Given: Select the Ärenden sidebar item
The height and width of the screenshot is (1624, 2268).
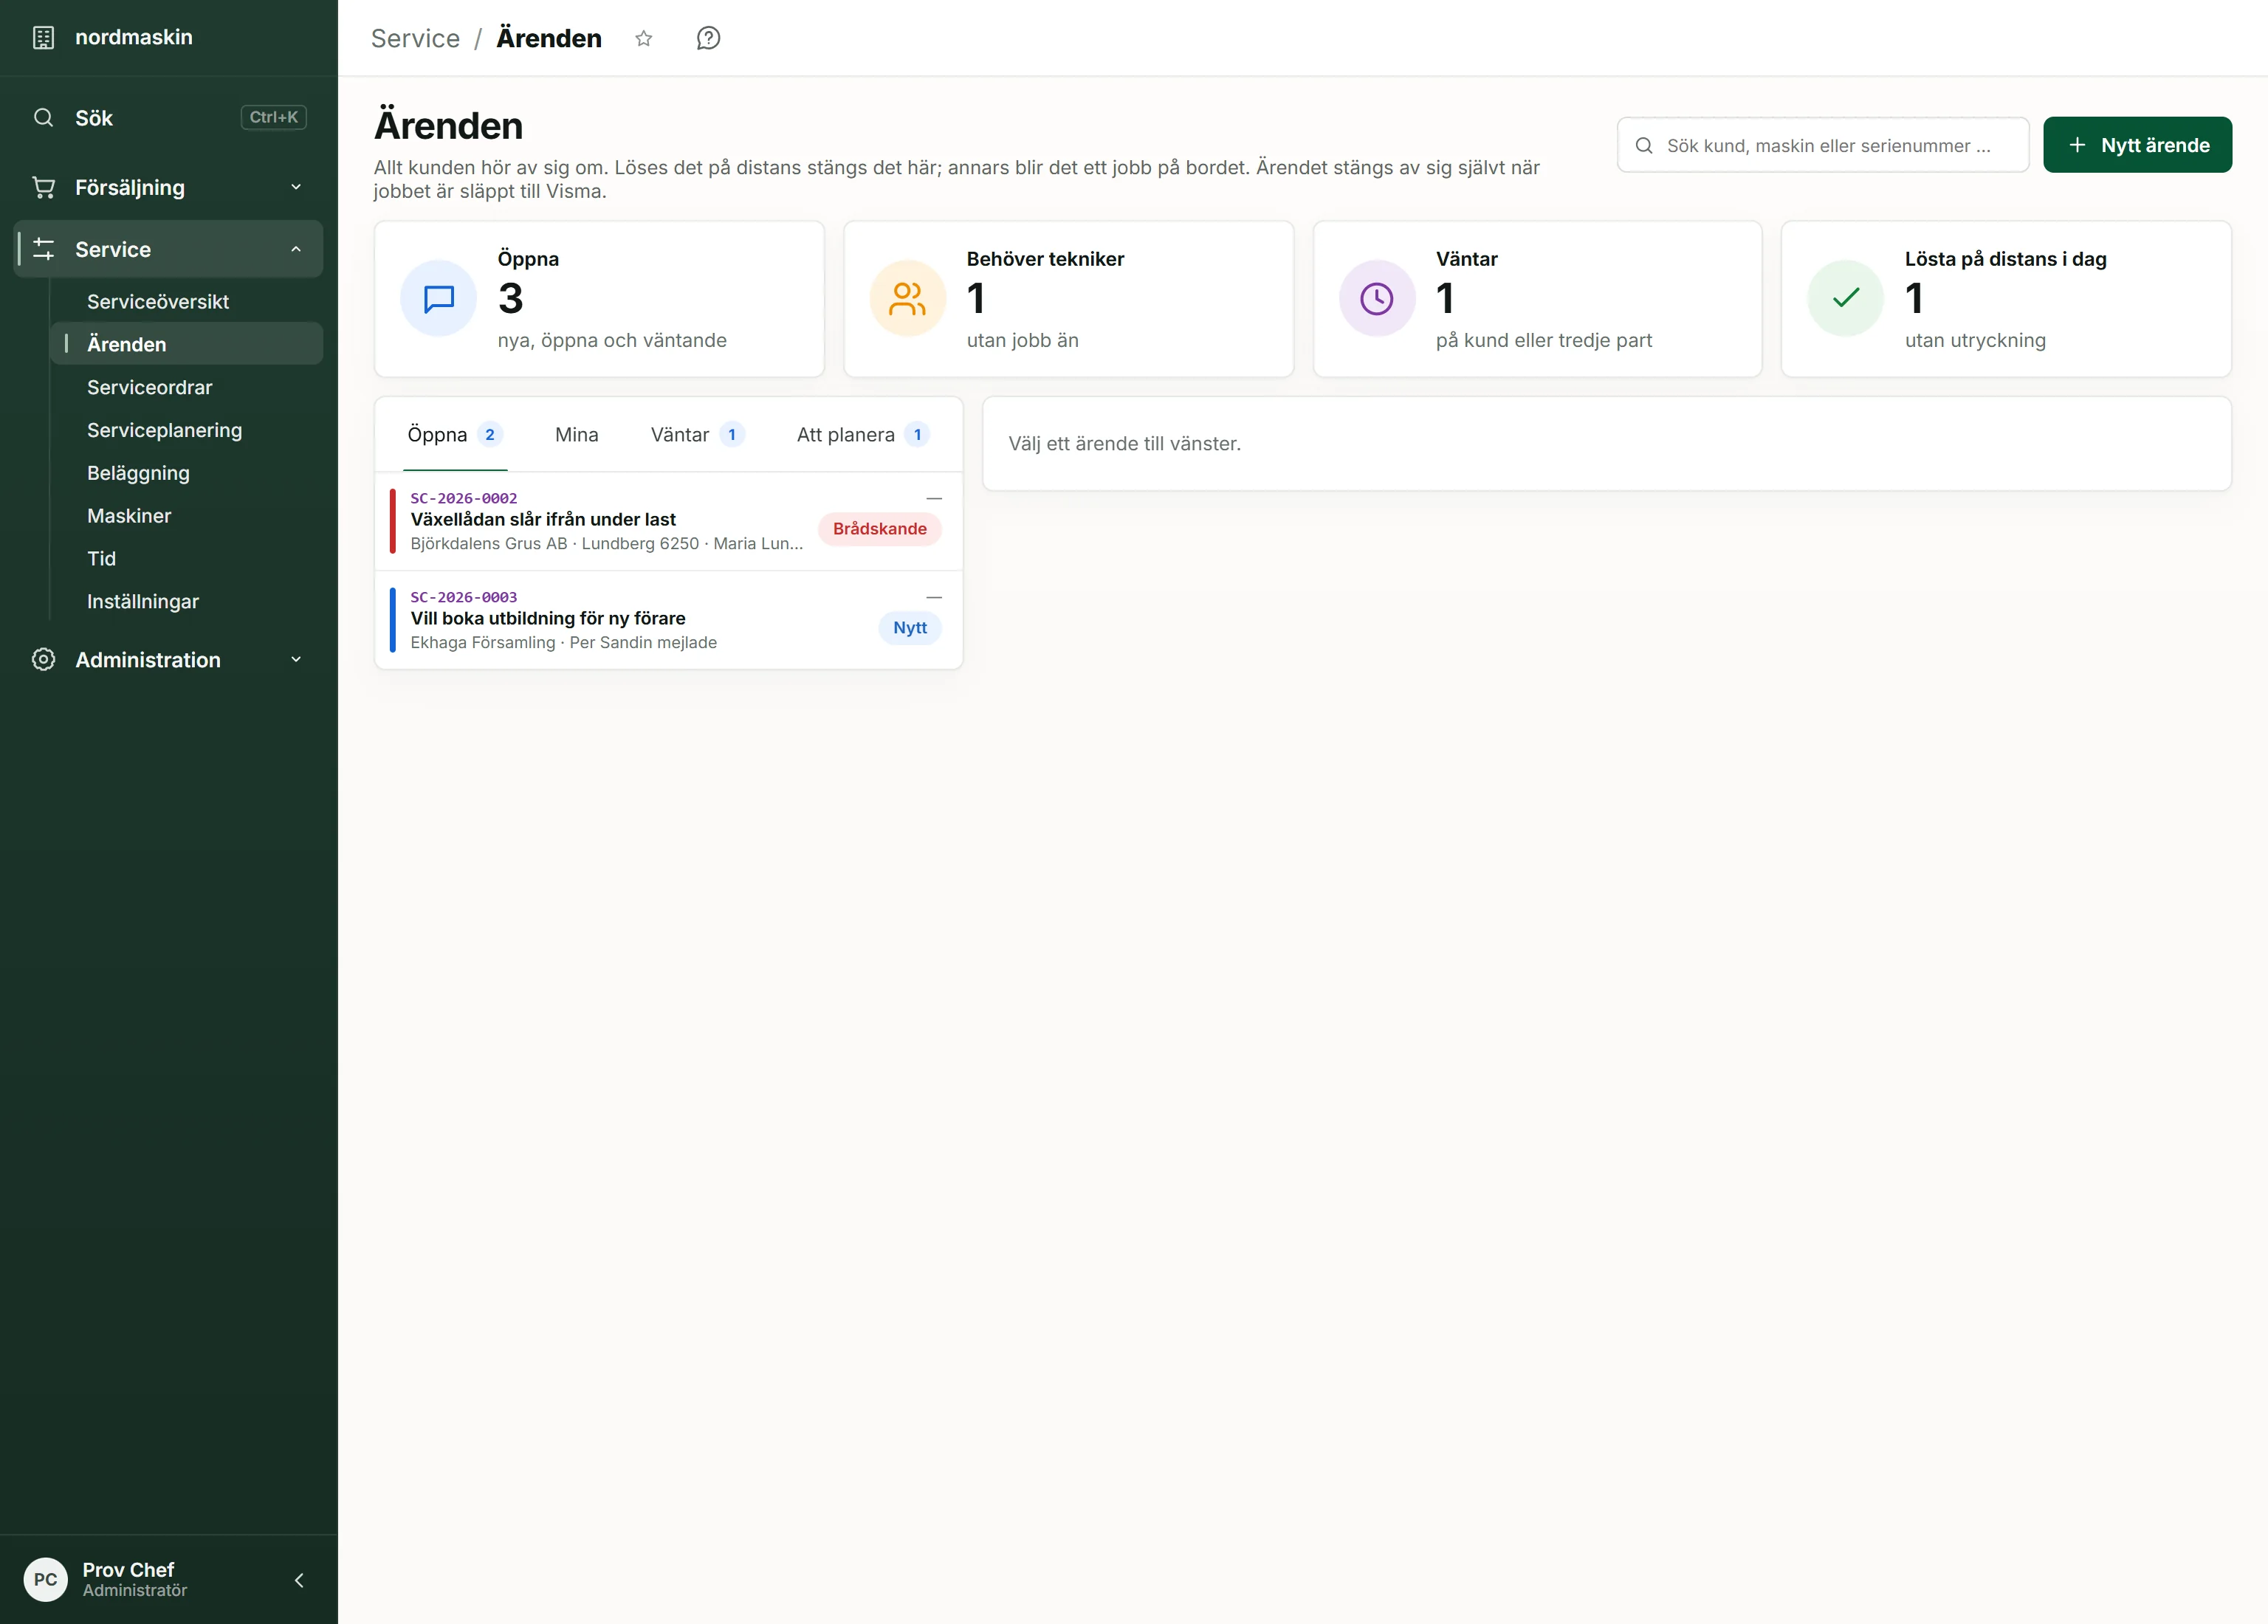Looking at the screenshot, I should (x=187, y=344).
